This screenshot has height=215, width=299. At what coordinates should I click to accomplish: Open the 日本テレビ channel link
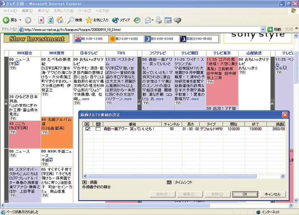(x=89, y=53)
